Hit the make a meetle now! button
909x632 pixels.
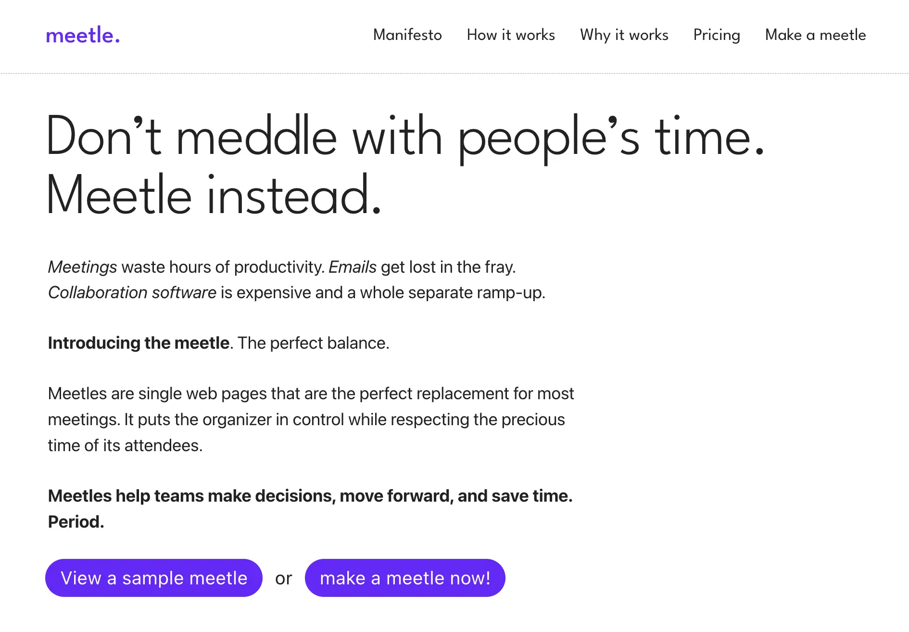pyautogui.click(x=405, y=578)
